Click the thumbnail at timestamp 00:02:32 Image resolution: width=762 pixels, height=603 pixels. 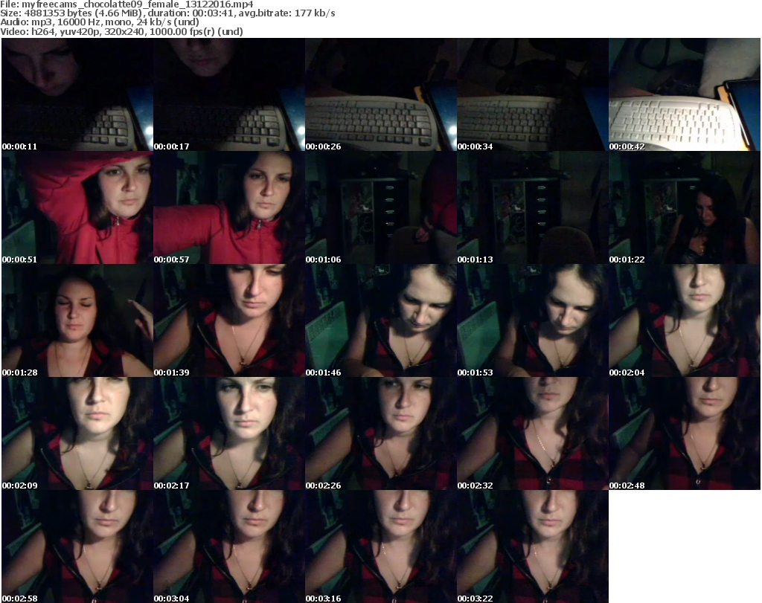pos(533,433)
